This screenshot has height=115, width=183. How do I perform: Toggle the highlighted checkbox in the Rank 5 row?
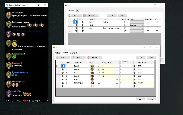tap(63, 66)
